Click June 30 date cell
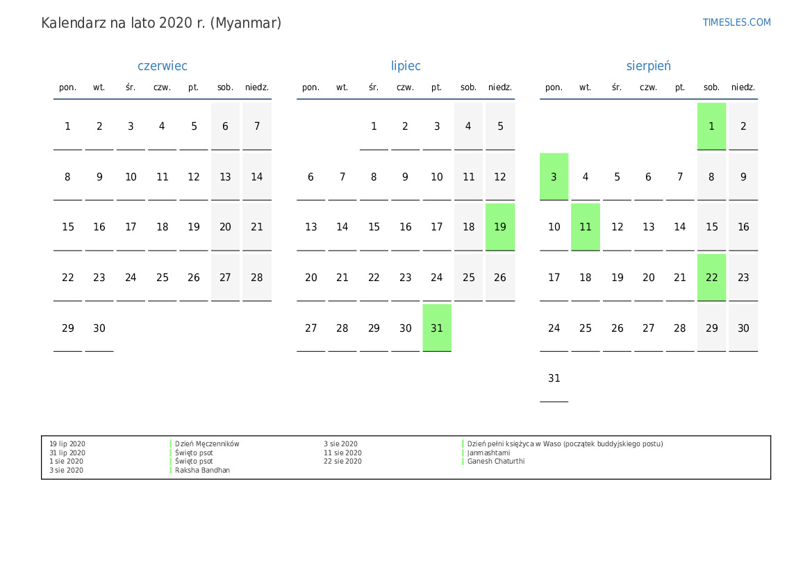This screenshot has height=574, width=812. [99, 328]
